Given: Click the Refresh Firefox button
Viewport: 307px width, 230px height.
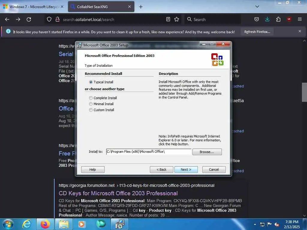Looking at the screenshot, I should click(257, 32).
